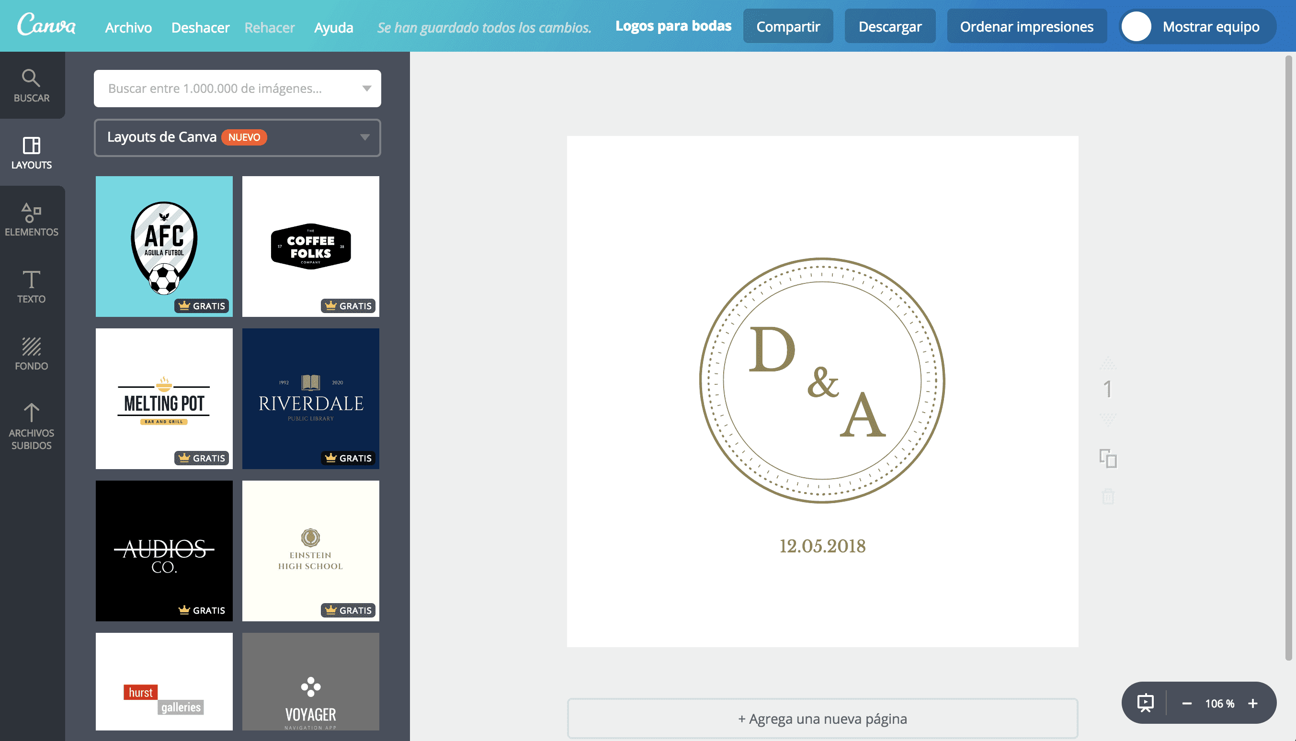The width and height of the screenshot is (1296, 741).
Task: Select the Melting Pot layout
Action: 164,398
